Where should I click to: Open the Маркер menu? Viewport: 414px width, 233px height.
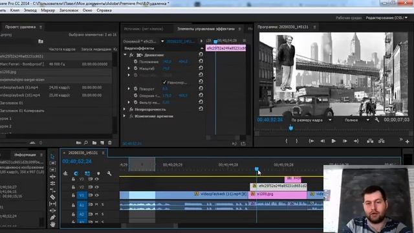tap(48, 10)
